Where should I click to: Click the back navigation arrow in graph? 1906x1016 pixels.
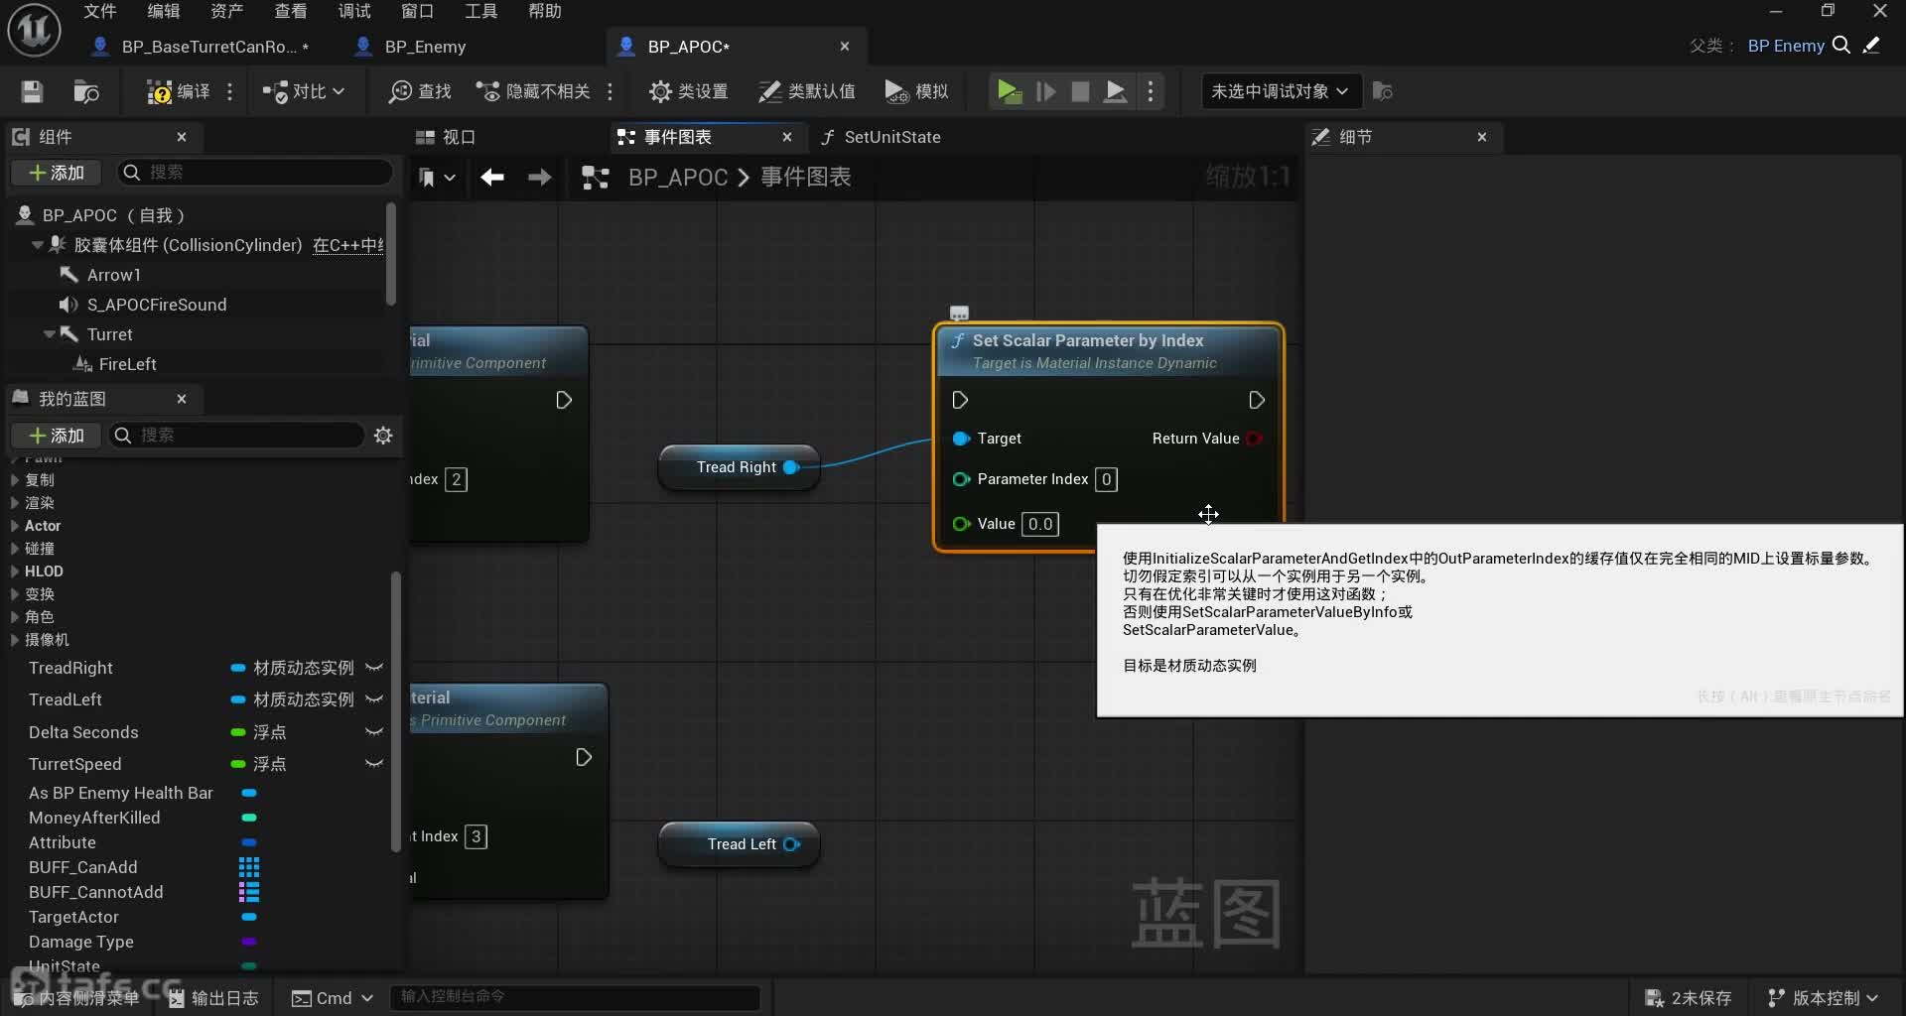pos(492,178)
